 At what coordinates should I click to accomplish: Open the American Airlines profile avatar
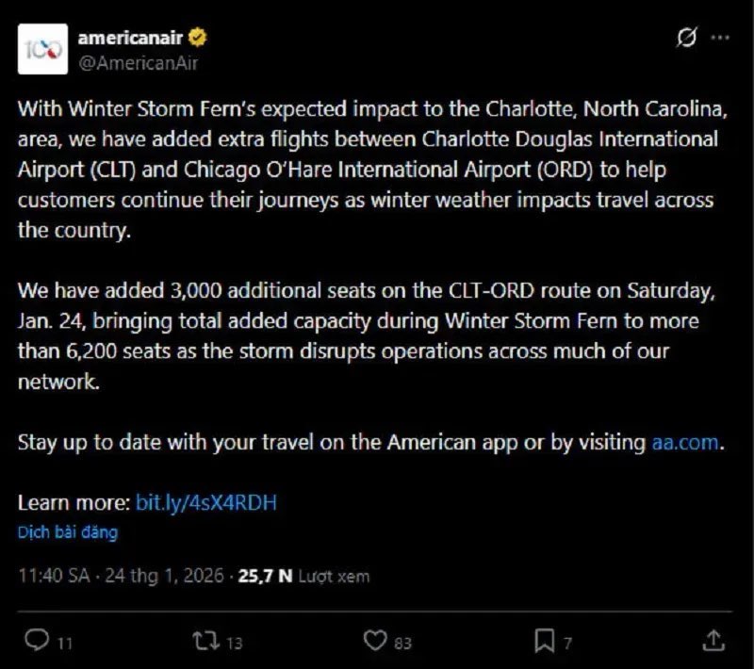42,49
